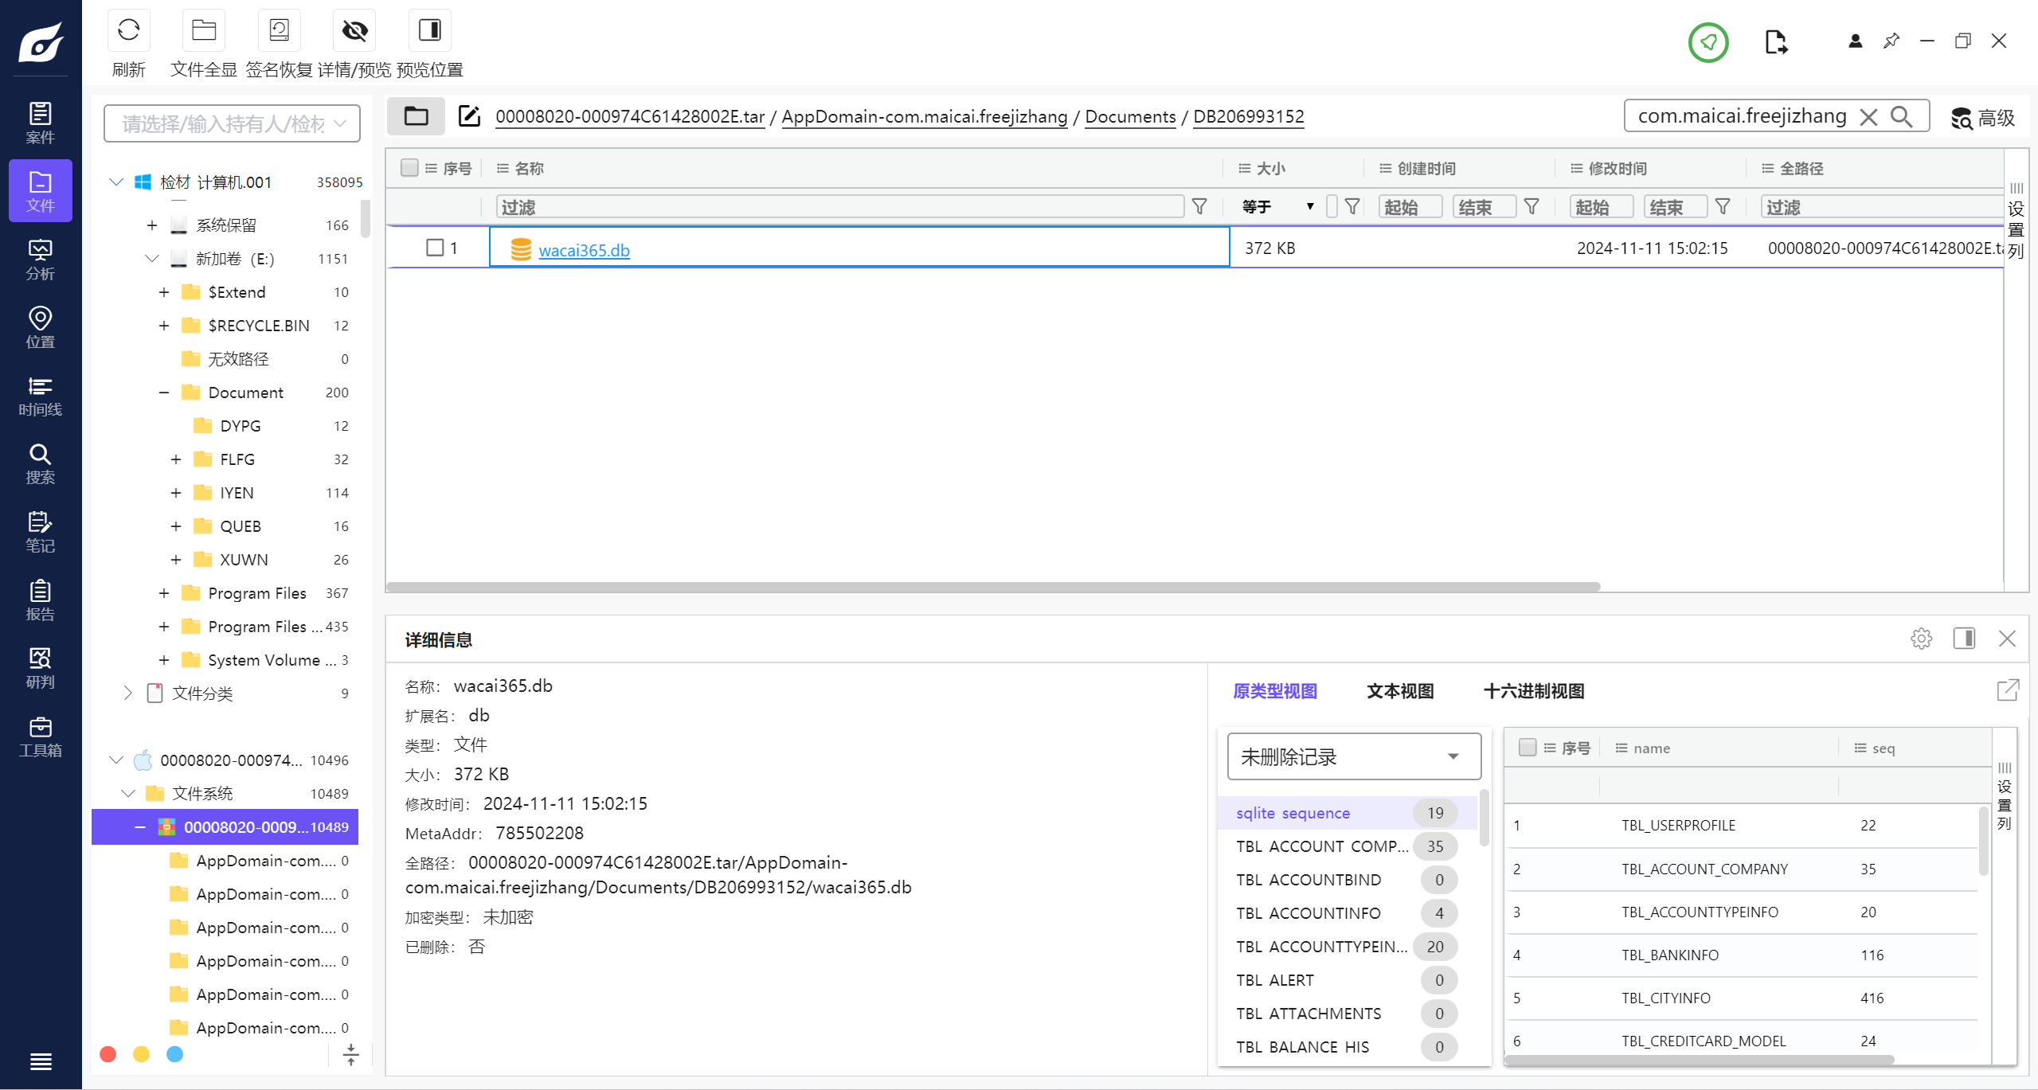Viewport: 2038px width, 1090px height.
Task: Toggle select-all checkbox in sqlite table header
Action: 1527,748
